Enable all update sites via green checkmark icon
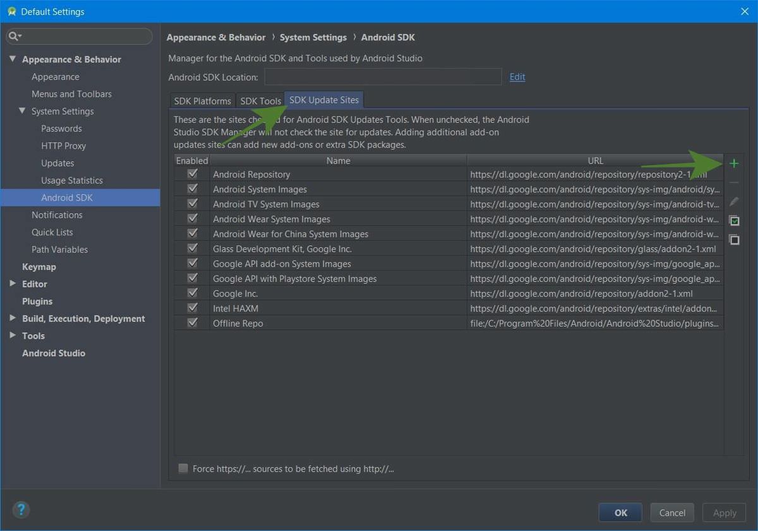This screenshot has width=758, height=531. point(734,220)
